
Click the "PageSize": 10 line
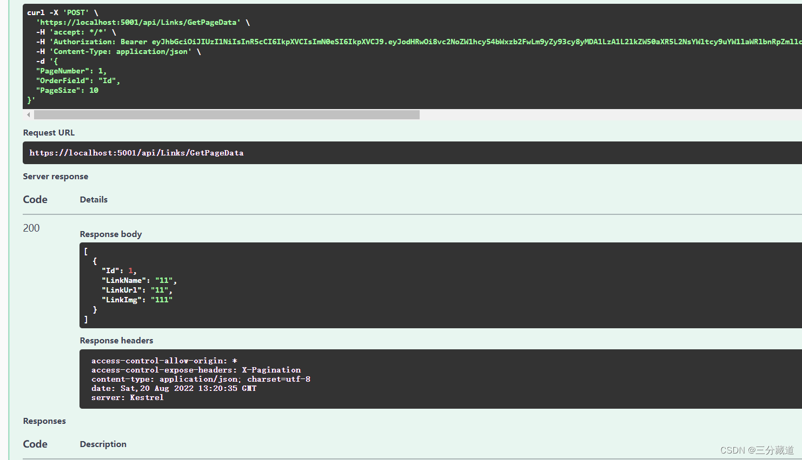(67, 90)
